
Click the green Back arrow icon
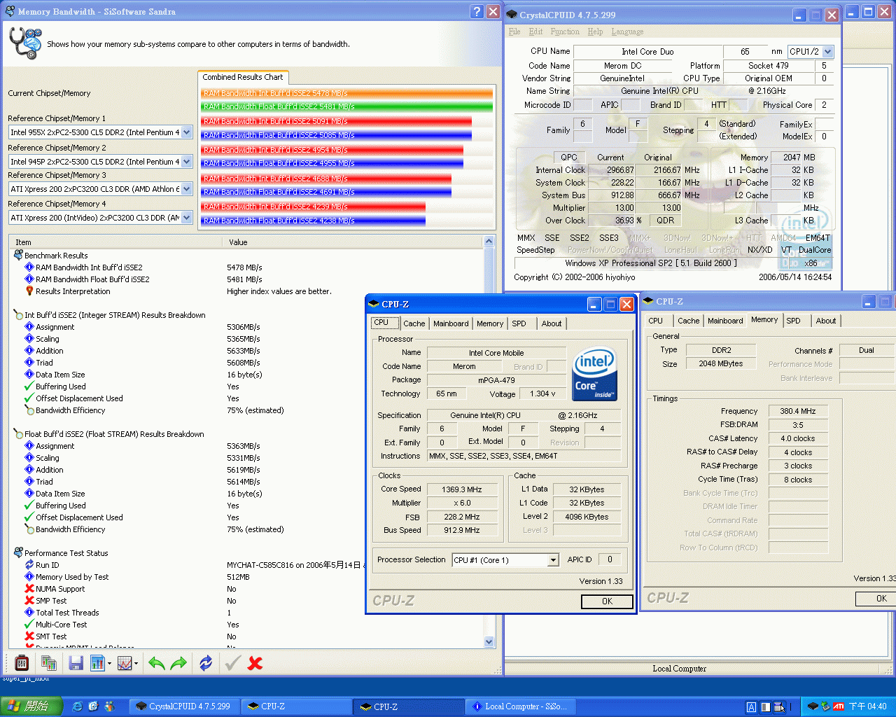tap(157, 662)
